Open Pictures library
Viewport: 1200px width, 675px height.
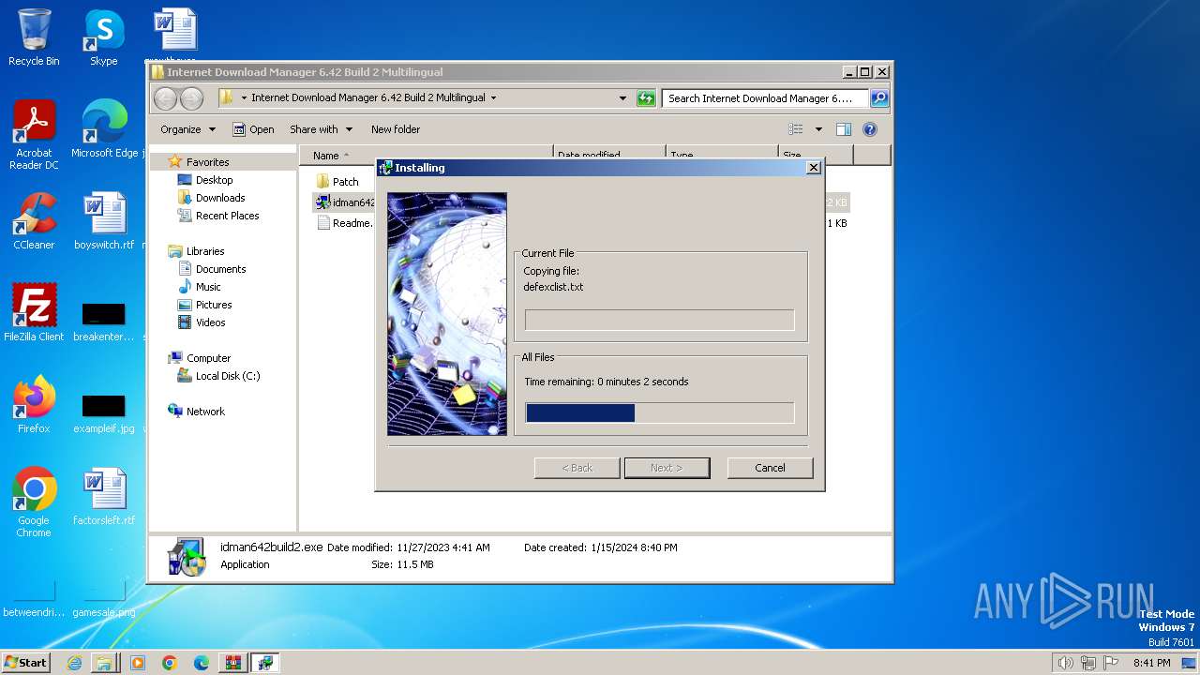click(214, 305)
